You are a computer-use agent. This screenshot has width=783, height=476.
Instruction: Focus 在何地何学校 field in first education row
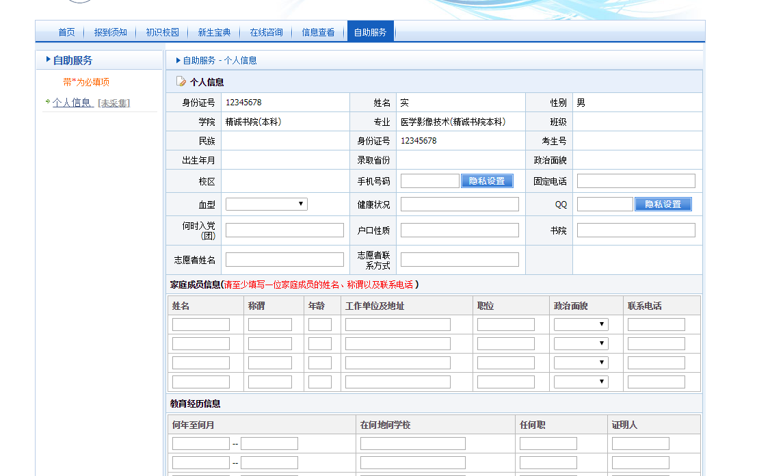click(413, 444)
